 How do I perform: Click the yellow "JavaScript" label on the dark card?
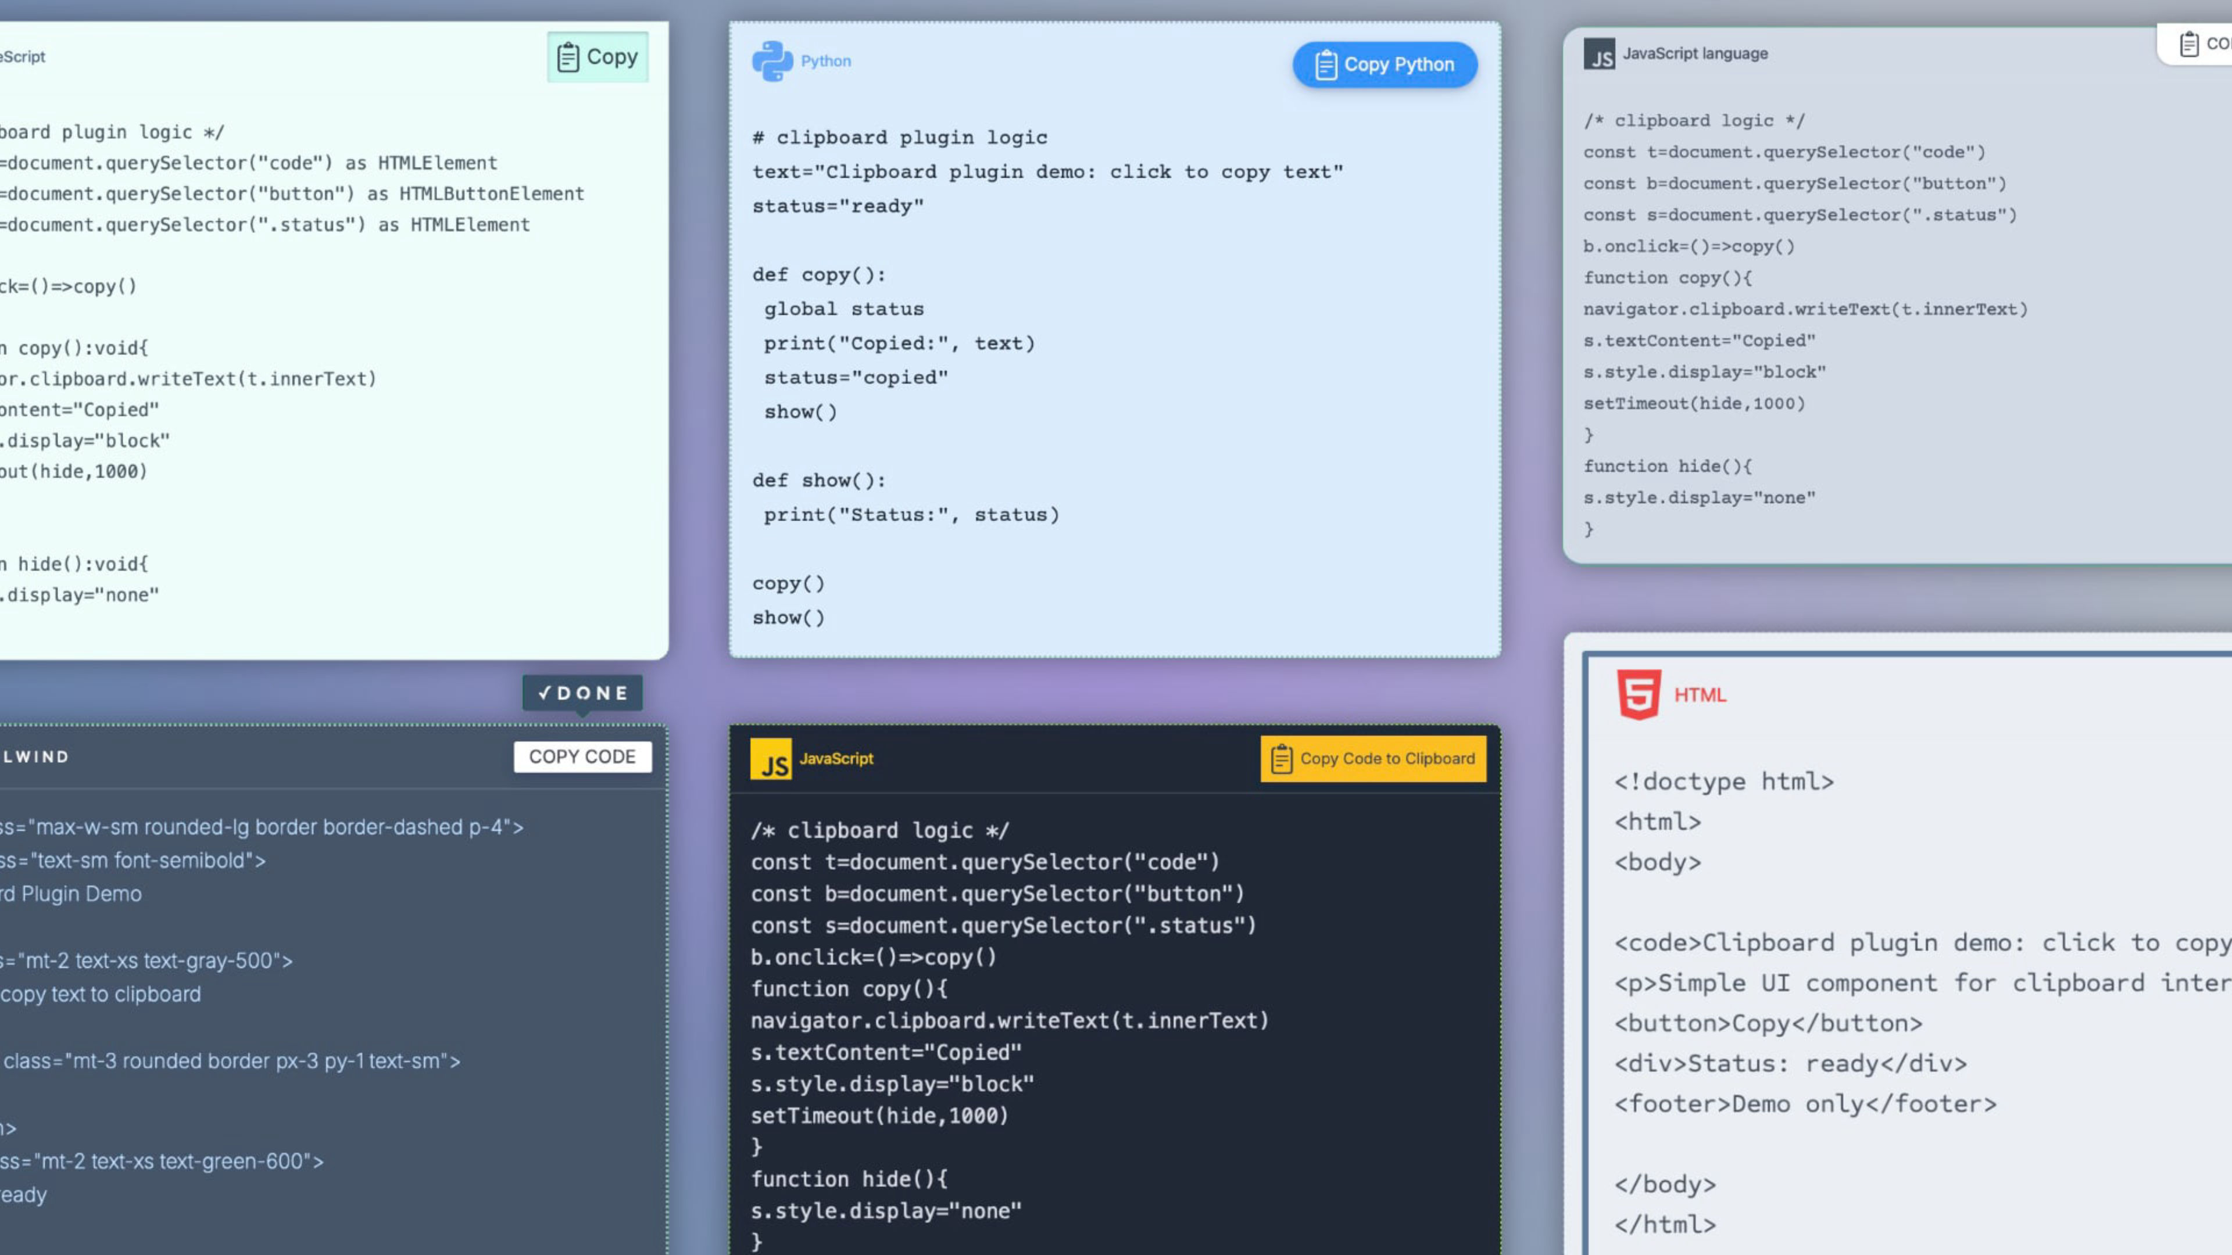point(836,759)
